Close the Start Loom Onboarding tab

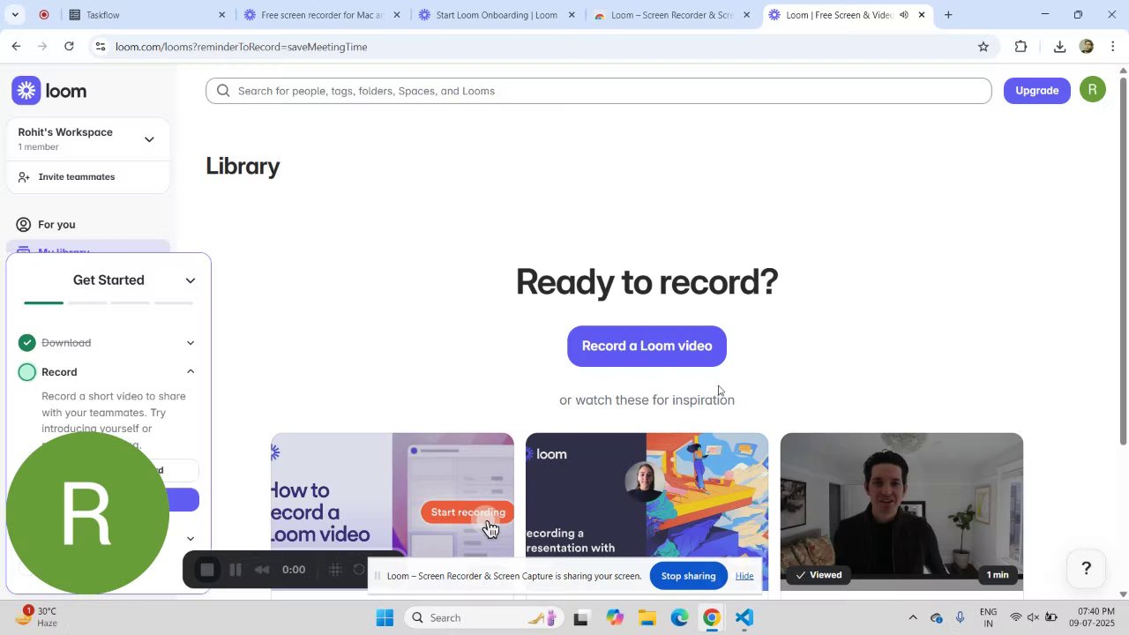point(572,15)
